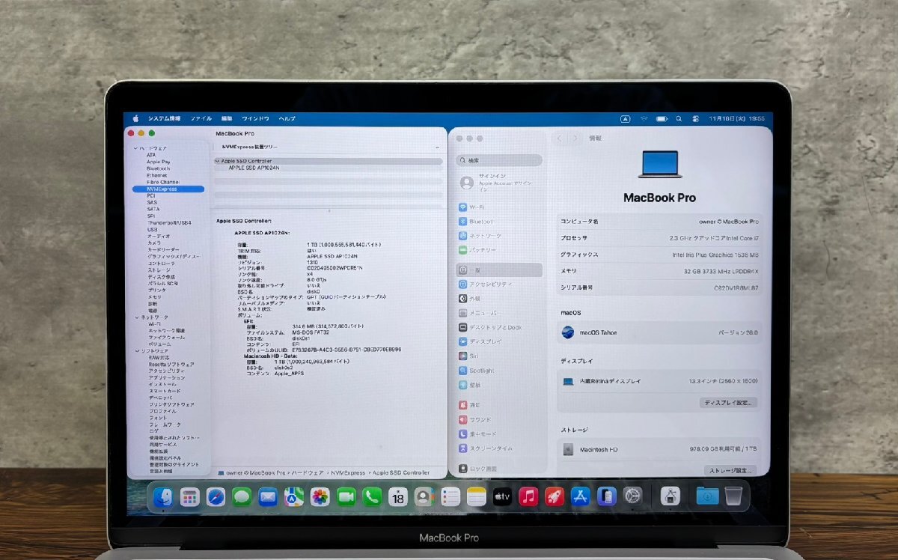Open the バッテリー battery settings

[x=499, y=250]
